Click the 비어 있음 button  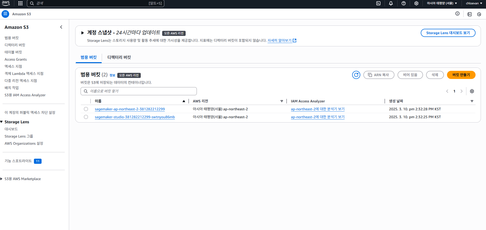[410, 75]
